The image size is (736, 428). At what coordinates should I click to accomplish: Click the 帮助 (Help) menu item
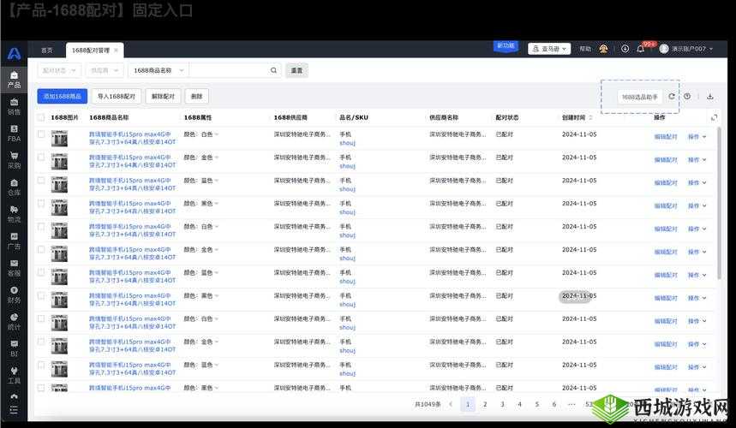pyautogui.click(x=585, y=49)
